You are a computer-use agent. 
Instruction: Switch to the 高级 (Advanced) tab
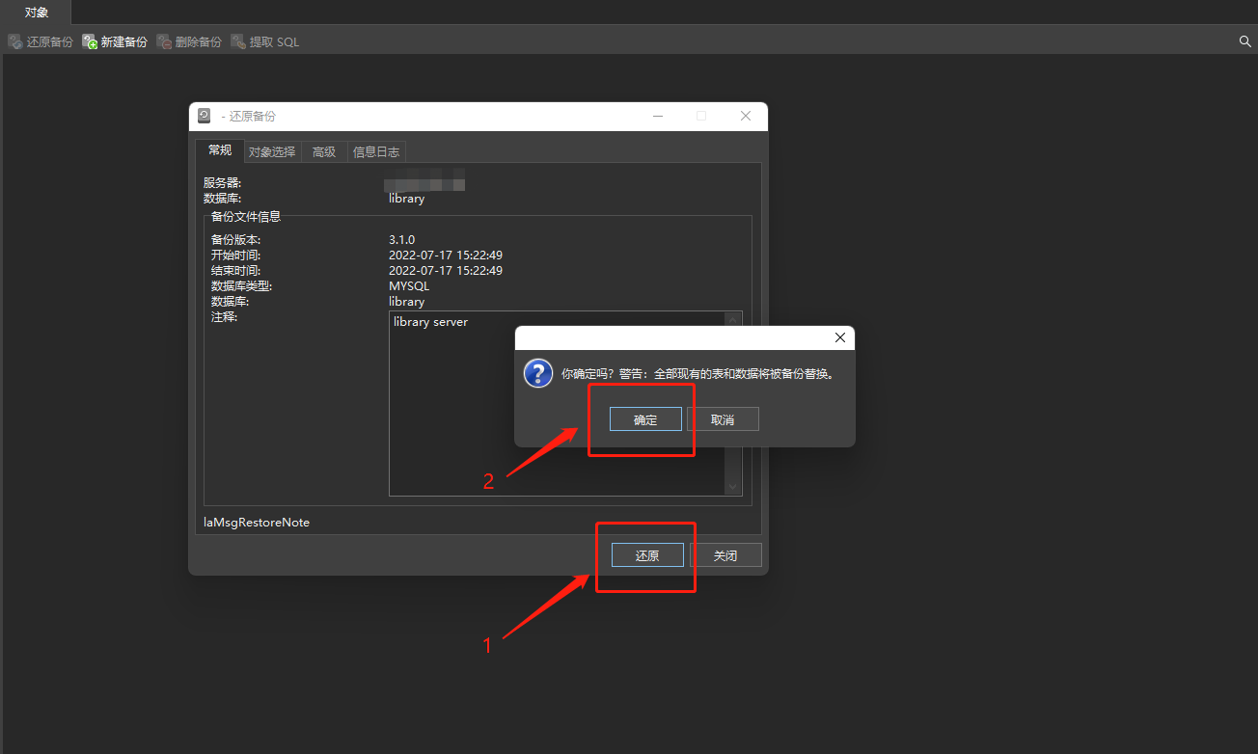[x=324, y=151]
